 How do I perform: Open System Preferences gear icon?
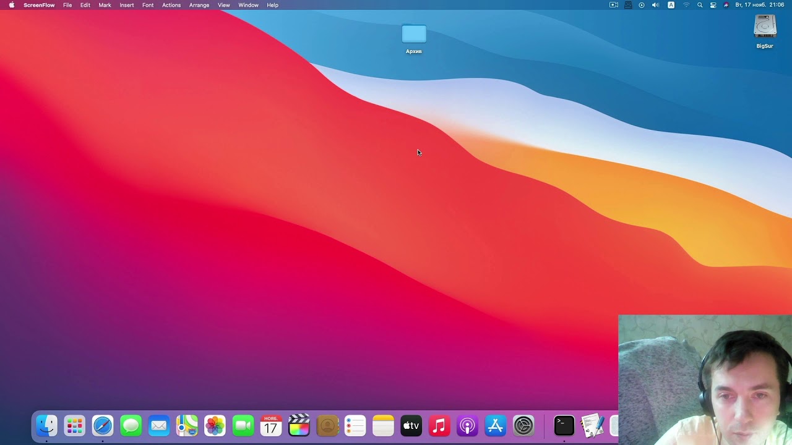(x=523, y=425)
